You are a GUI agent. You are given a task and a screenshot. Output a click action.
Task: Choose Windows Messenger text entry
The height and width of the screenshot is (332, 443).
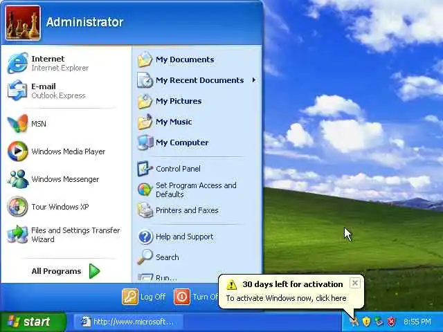tap(65, 179)
